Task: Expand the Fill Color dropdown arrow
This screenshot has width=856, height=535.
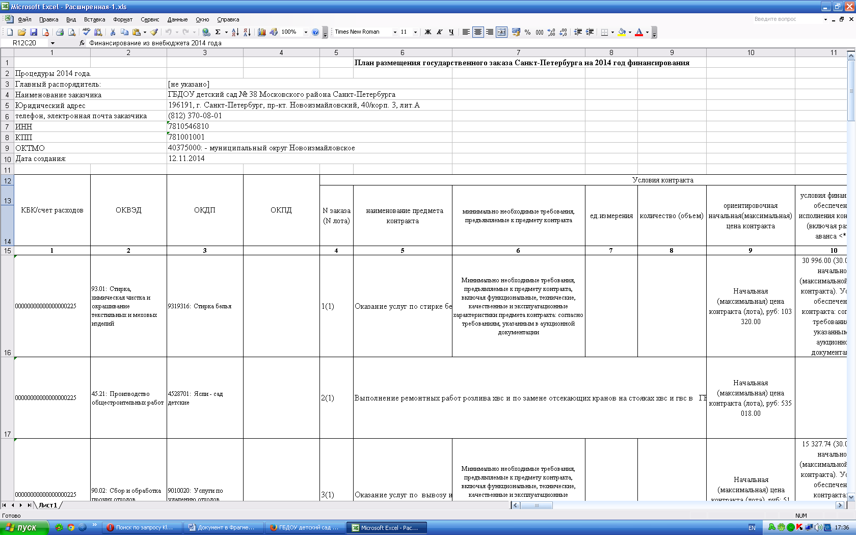Action: tap(630, 32)
